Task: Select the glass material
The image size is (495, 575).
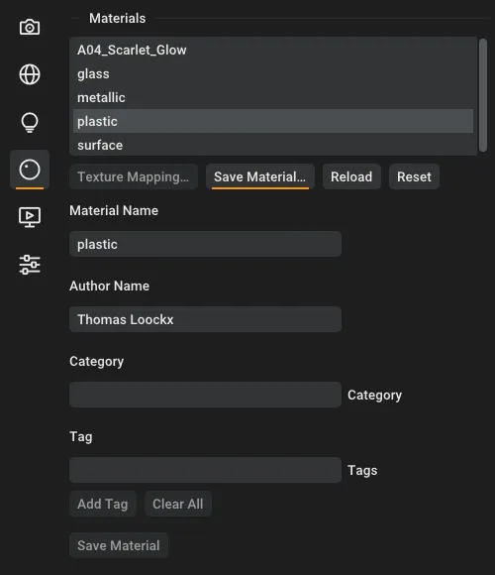Action: [273, 73]
